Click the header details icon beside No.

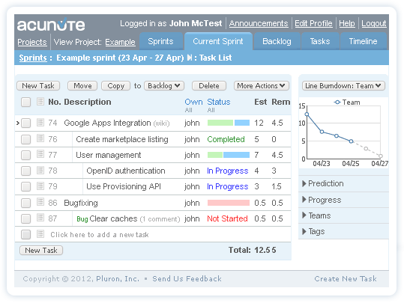tap(40, 101)
